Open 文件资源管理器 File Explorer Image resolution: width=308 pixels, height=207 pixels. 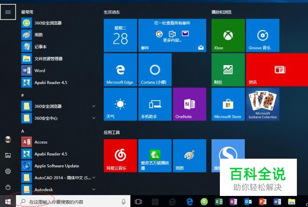tap(59, 59)
